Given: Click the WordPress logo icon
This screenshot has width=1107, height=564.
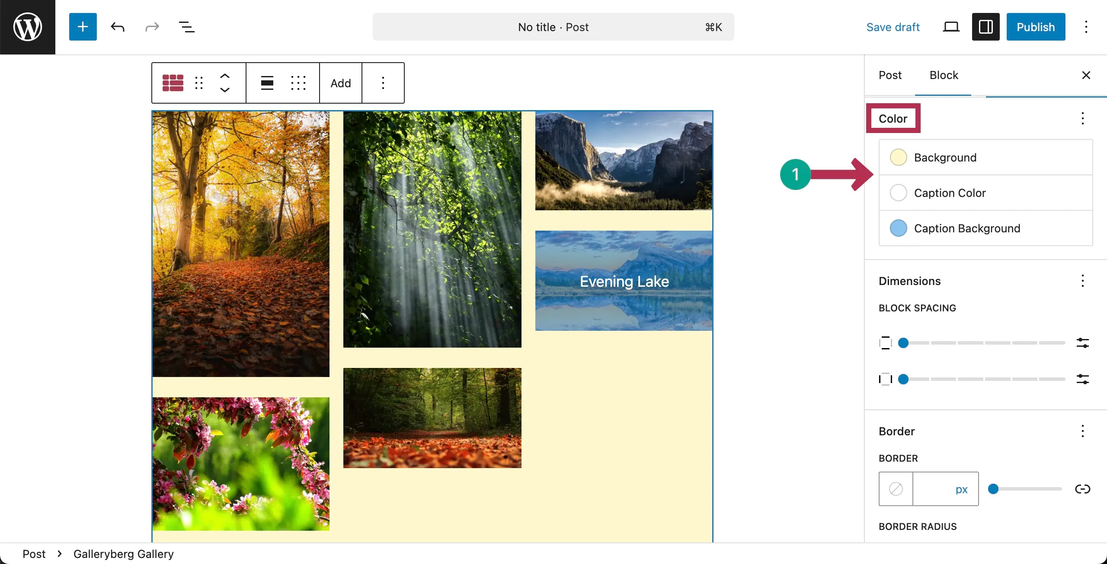Looking at the screenshot, I should [x=28, y=27].
